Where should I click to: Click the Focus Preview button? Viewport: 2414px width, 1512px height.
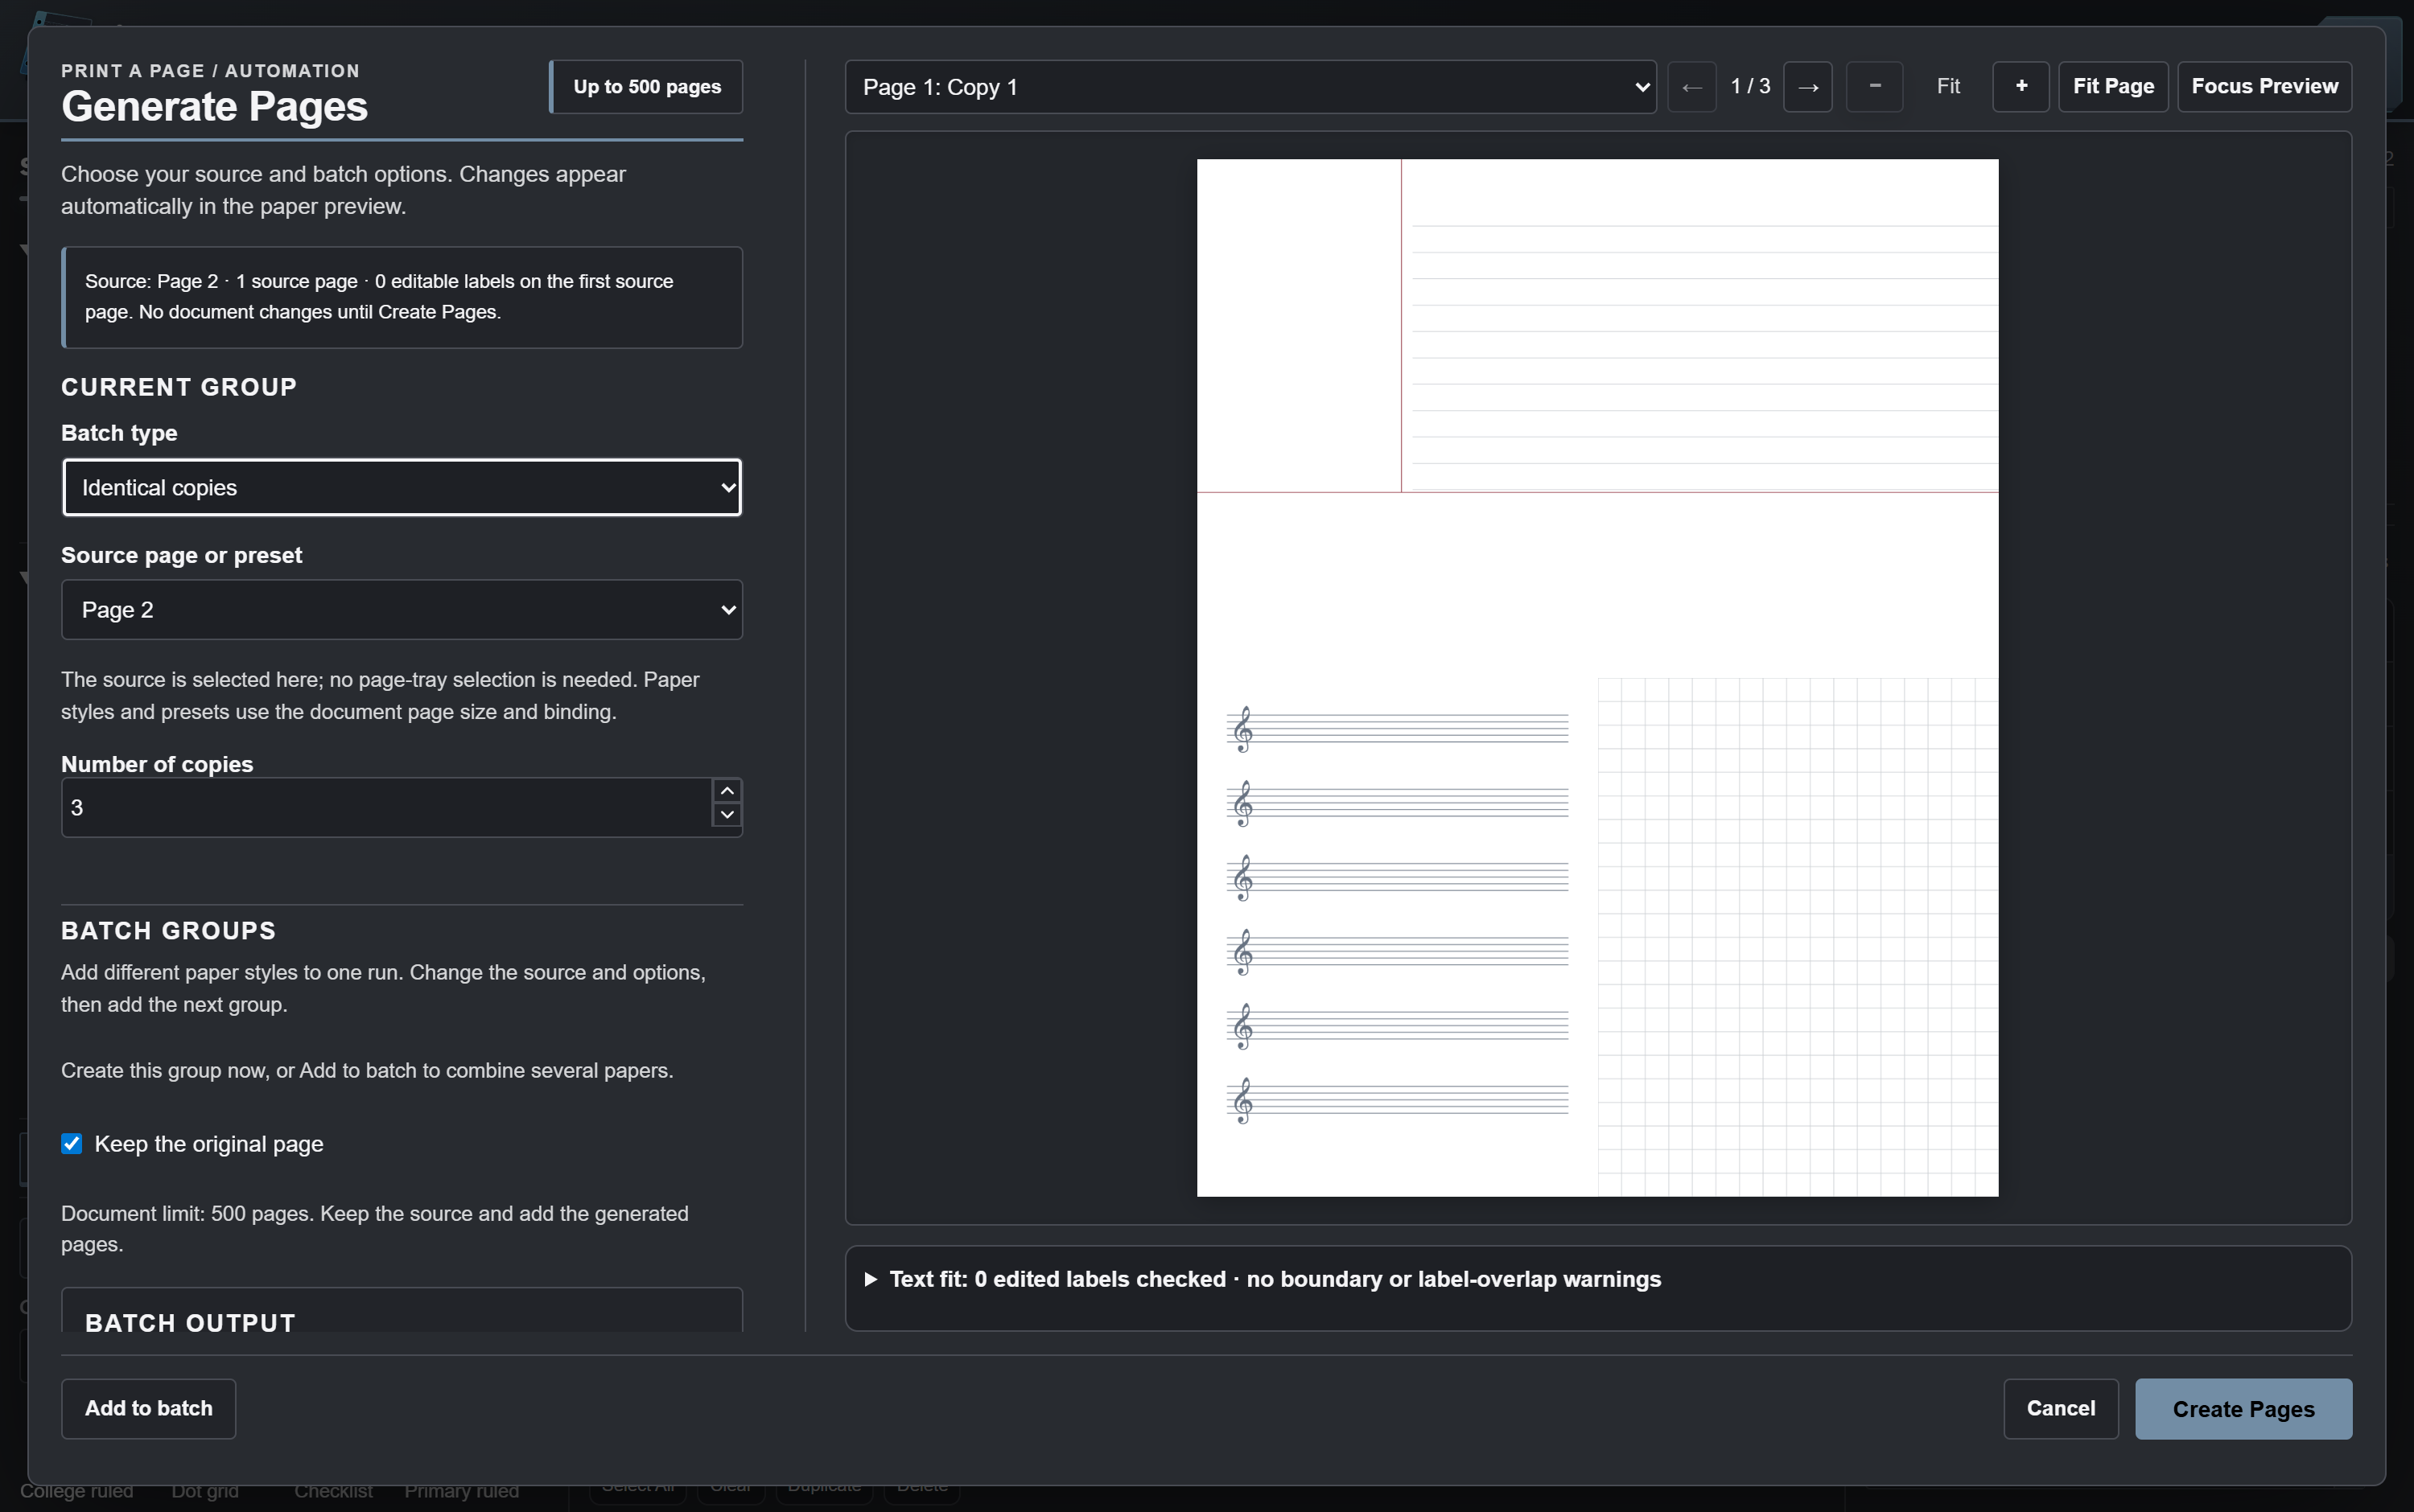[x=2265, y=87]
